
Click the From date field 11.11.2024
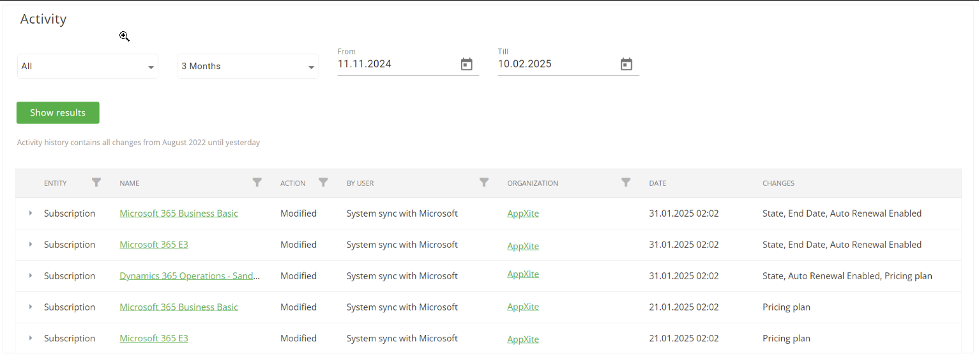pyautogui.click(x=396, y=64)
